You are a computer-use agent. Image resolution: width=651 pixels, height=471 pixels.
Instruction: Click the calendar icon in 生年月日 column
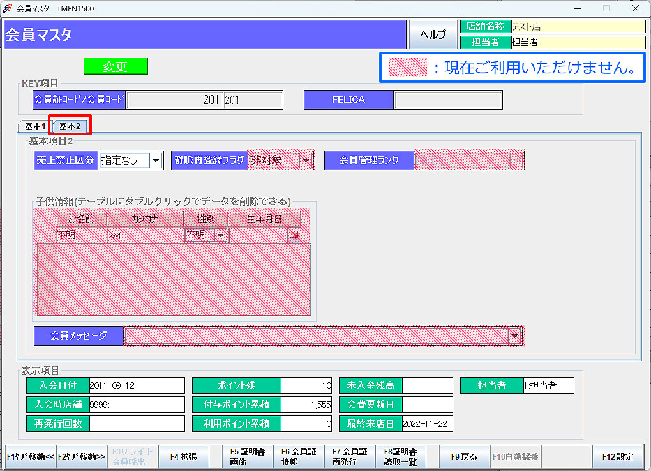pos(294,235)
